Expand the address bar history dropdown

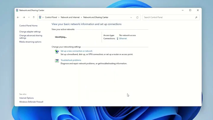(x=131, y=18)
